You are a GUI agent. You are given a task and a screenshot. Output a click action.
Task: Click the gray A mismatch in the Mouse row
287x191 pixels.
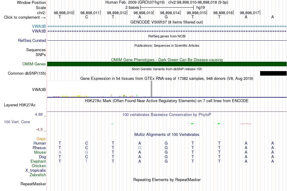(60, 152)
